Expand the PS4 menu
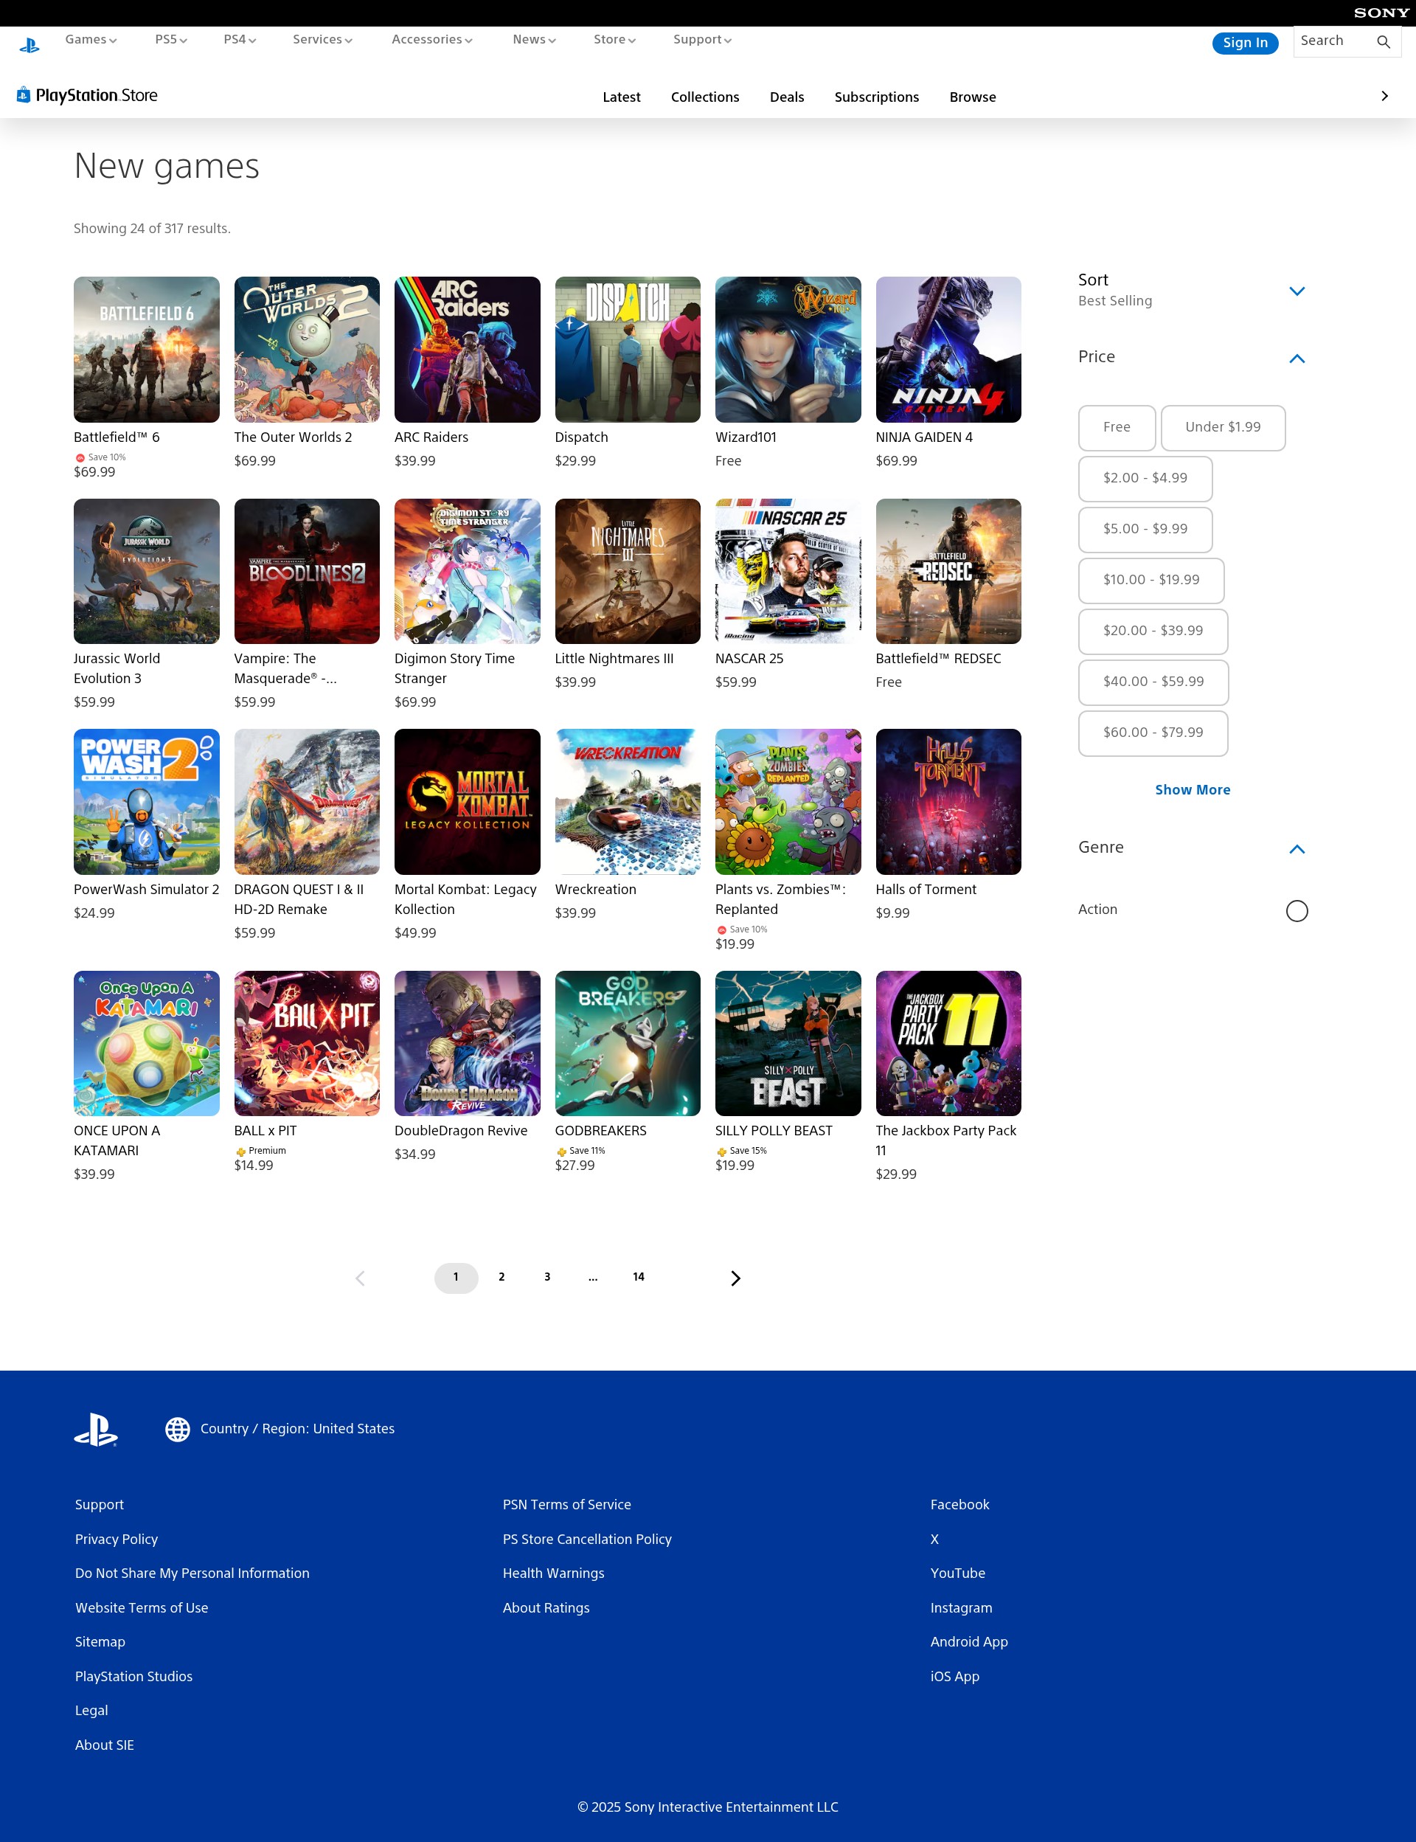 pyautogui.click(x=240, y=40)
